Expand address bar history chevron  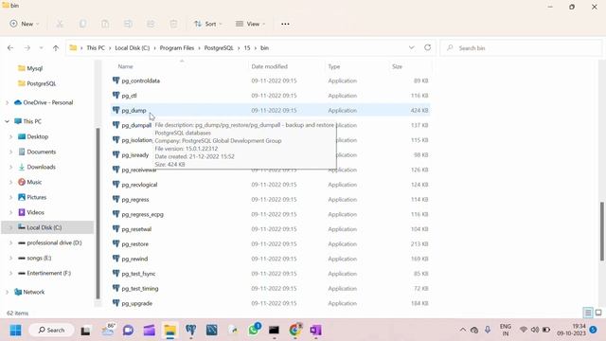411,47
